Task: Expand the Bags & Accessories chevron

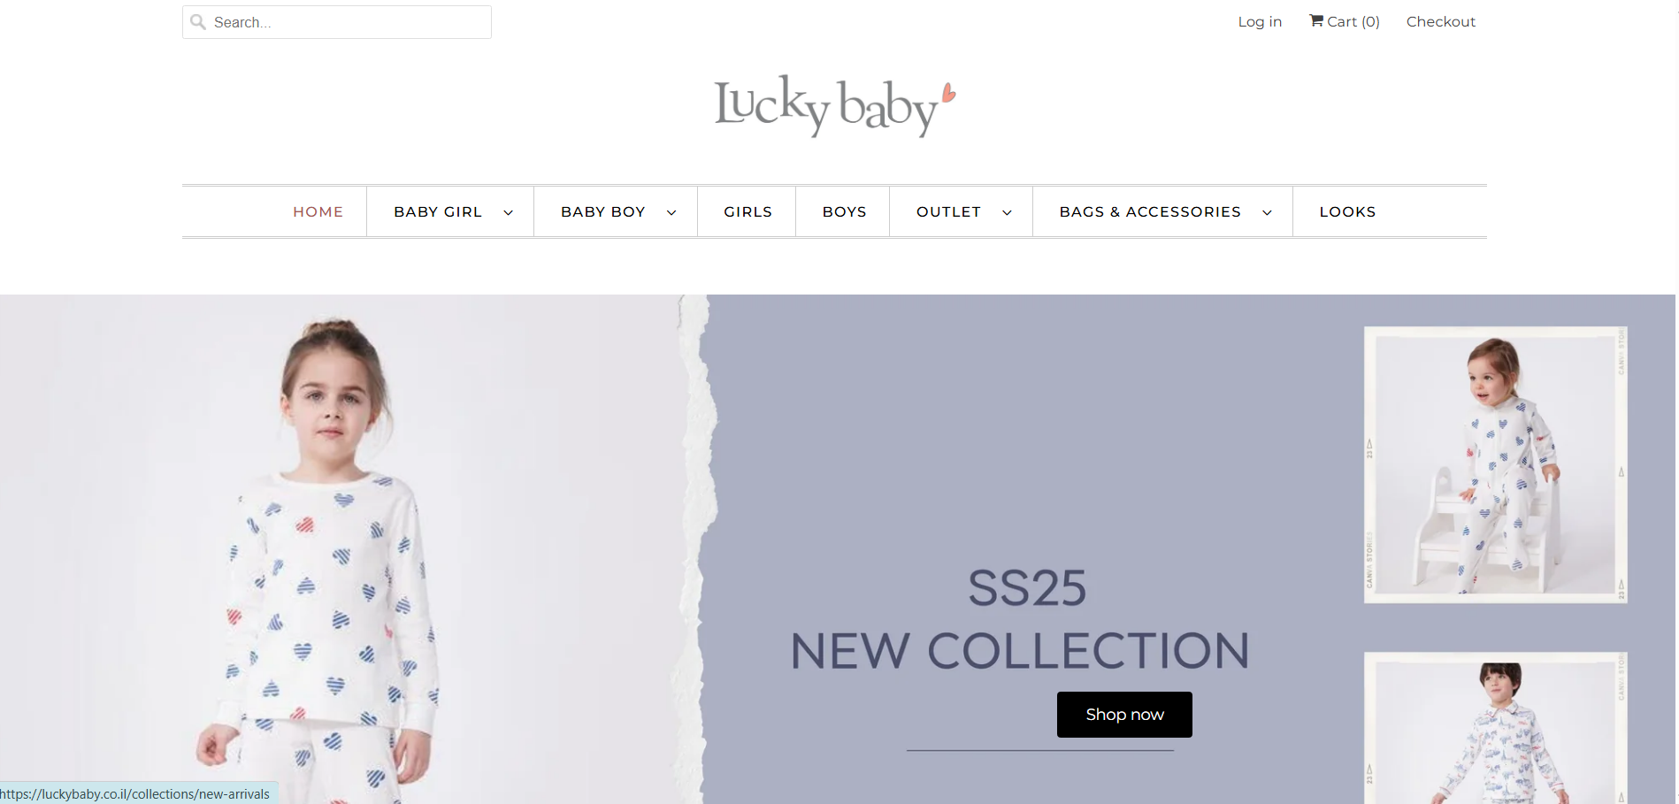Action: (x=1267, y=212)
